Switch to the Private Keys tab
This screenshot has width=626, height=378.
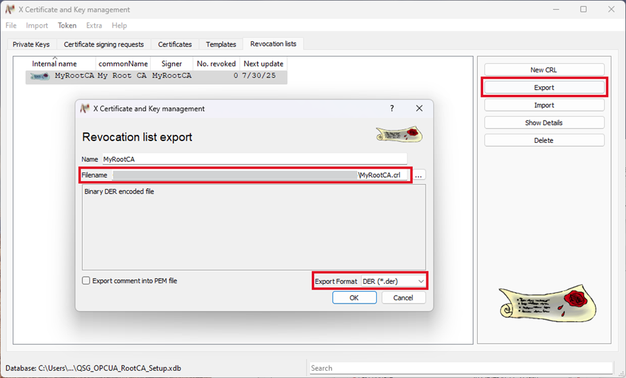(x=31, y=44)
